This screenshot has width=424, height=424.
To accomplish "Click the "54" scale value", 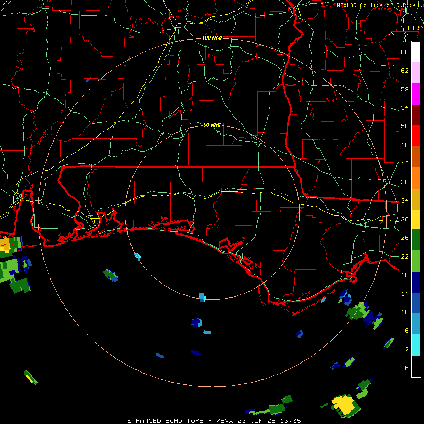I will [405, 108].
